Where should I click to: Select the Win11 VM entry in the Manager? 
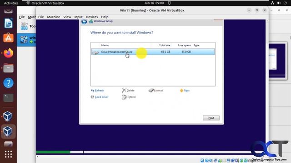[26, 40]
